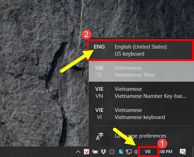Select English (United States) US keyboard
194x157 pixels.
click(141, 50)
